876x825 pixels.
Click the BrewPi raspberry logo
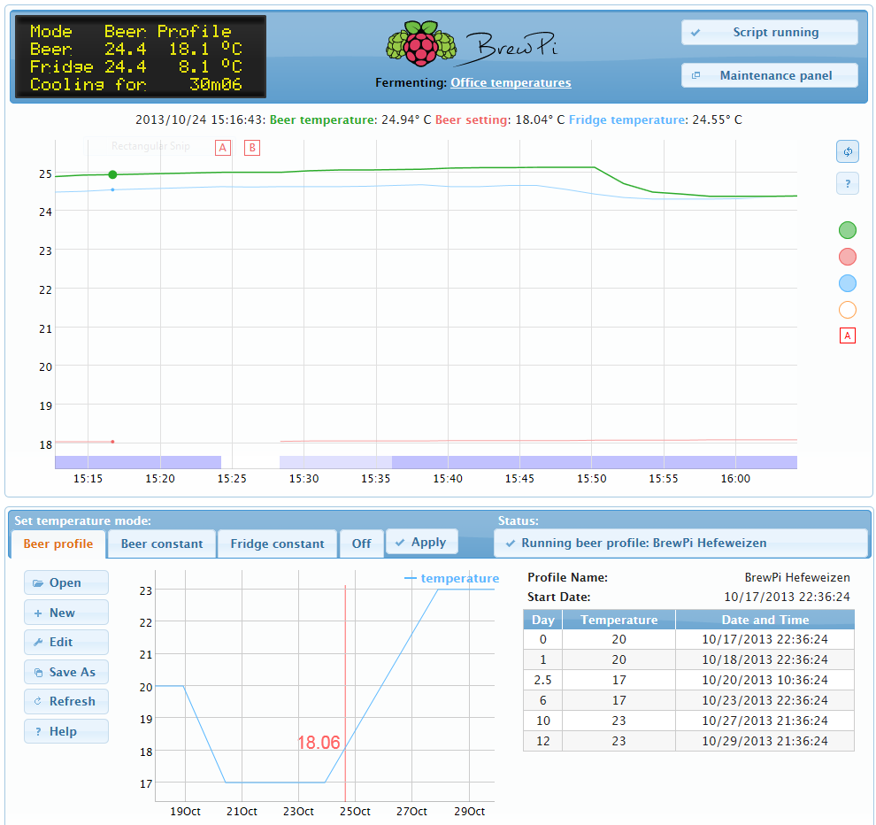(x=421, y=43)
